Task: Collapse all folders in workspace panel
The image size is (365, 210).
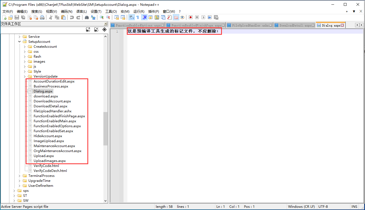Action: pyautogui.click(x=96, y=30)
